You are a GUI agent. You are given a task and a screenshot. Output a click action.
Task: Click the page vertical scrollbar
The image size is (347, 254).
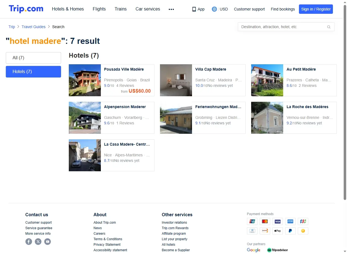click(345, 102)
